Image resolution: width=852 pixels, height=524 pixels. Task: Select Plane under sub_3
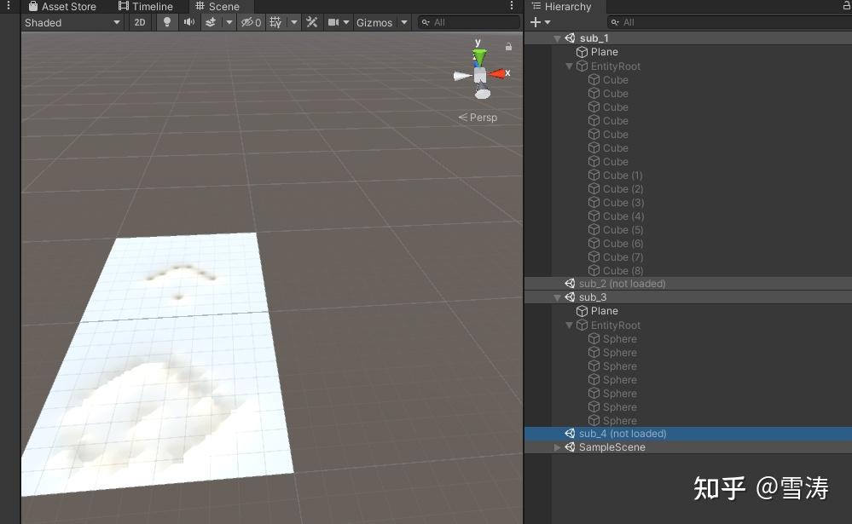click(604, 311)
